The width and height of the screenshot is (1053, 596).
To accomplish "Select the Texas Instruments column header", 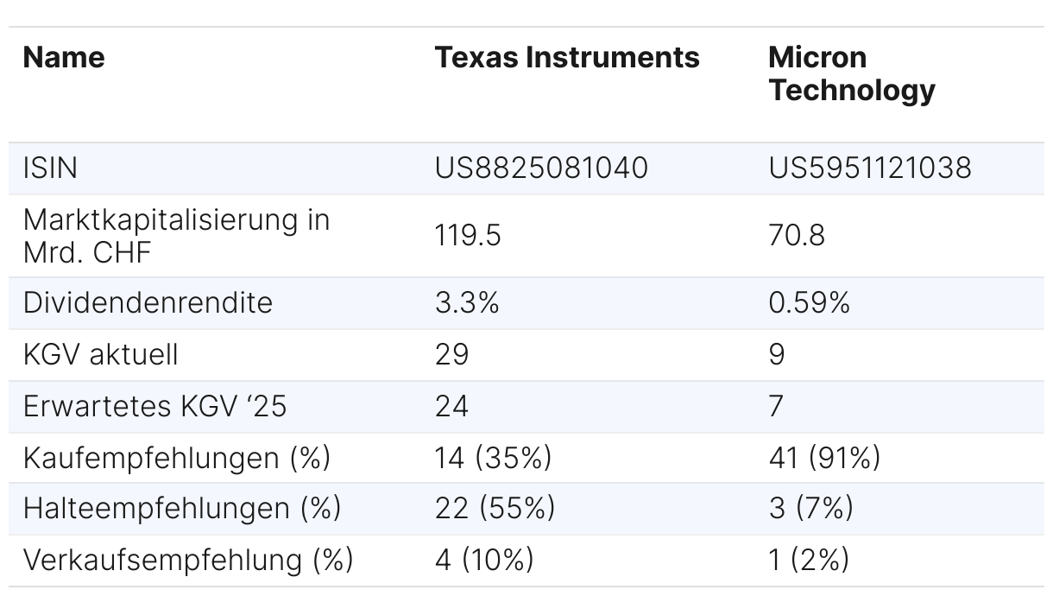I will (567, 58).
